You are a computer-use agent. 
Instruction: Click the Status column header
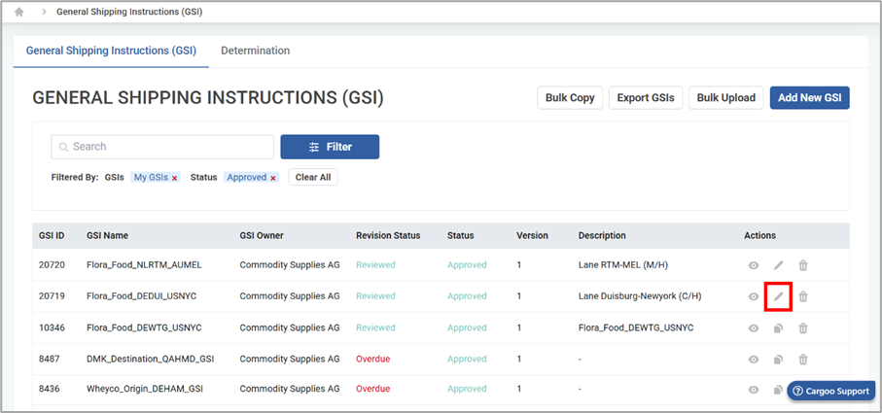[x=461, y=235]
